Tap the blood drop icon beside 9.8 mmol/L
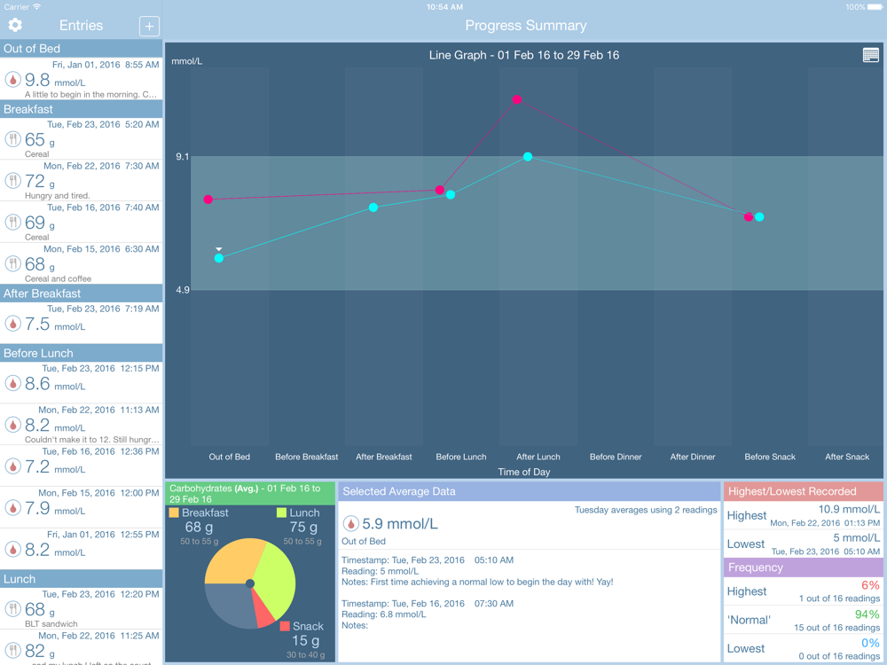This screenshot has height=665, width=887. (x=13, y=80)
